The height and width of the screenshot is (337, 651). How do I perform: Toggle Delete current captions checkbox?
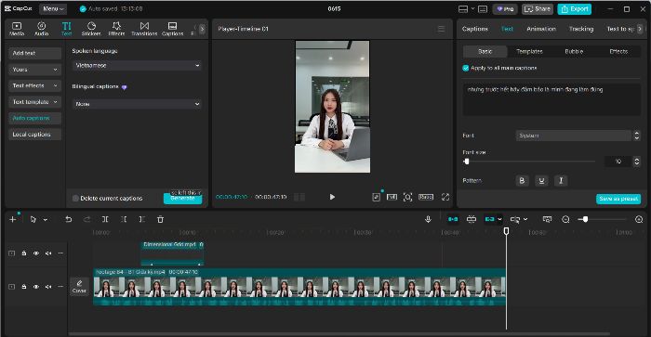[75, 198]
